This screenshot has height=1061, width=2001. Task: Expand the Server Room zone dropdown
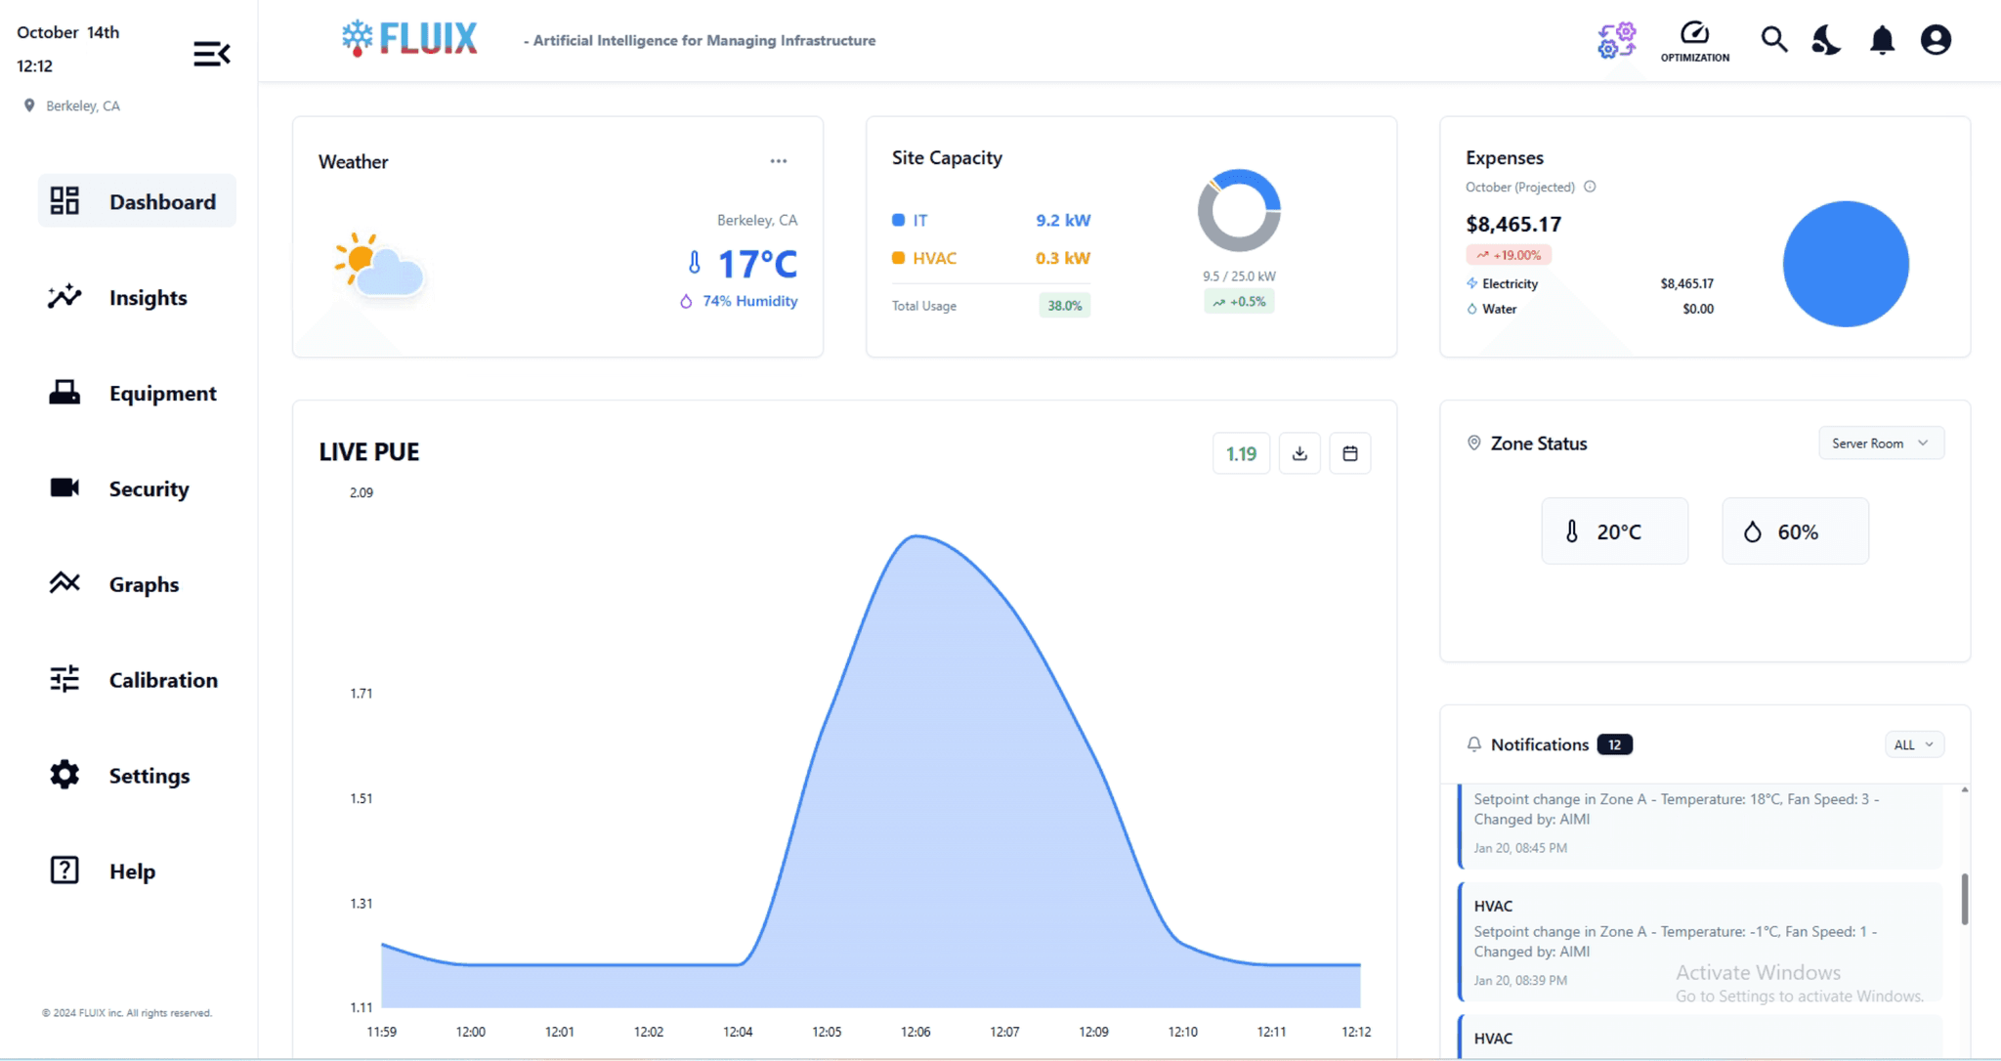pyautogui.click(x=1880, y=444)
